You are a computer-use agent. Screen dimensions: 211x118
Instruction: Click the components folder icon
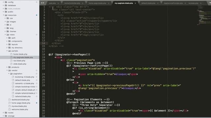[10, 41]
